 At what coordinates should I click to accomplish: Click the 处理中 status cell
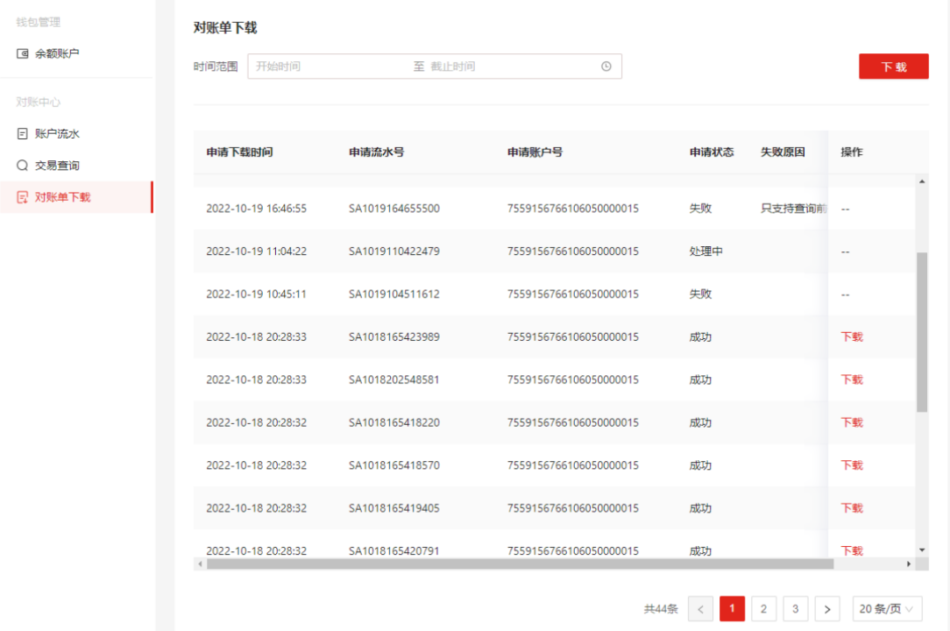[705, 251]
